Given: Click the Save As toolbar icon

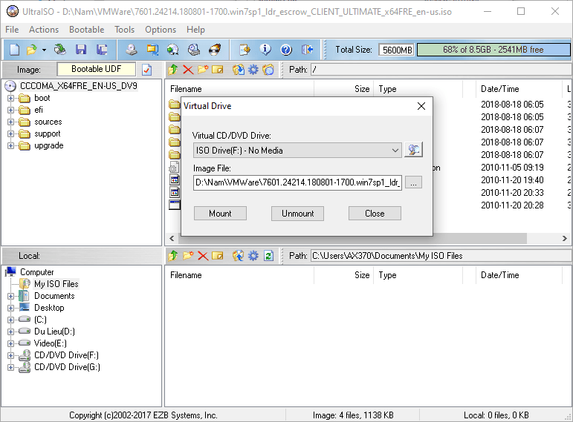Looking at the screenshot, I should (102, 50).
